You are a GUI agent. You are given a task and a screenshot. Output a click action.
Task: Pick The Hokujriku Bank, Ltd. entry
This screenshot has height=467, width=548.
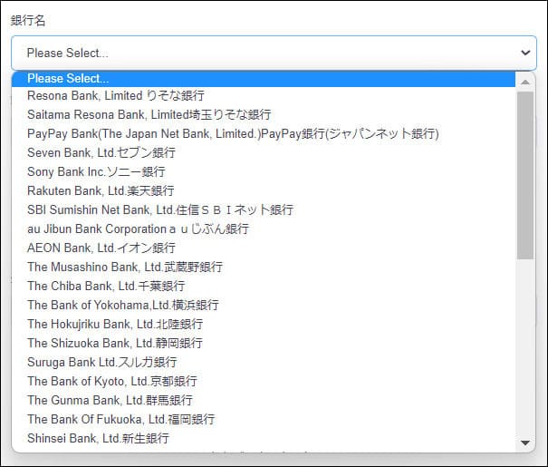(x=115, y=324)
